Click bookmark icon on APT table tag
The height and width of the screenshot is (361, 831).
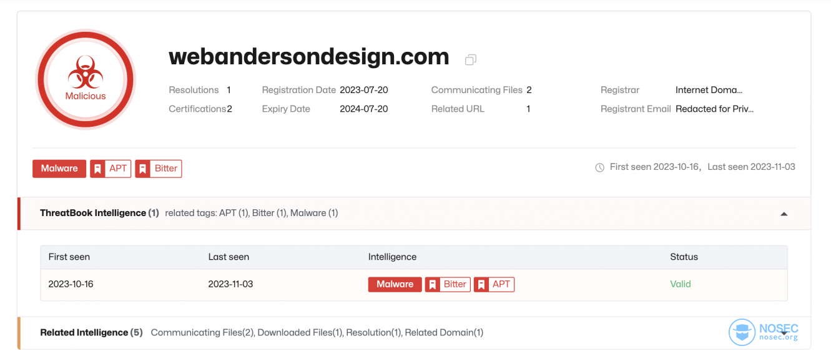(481, 285)
